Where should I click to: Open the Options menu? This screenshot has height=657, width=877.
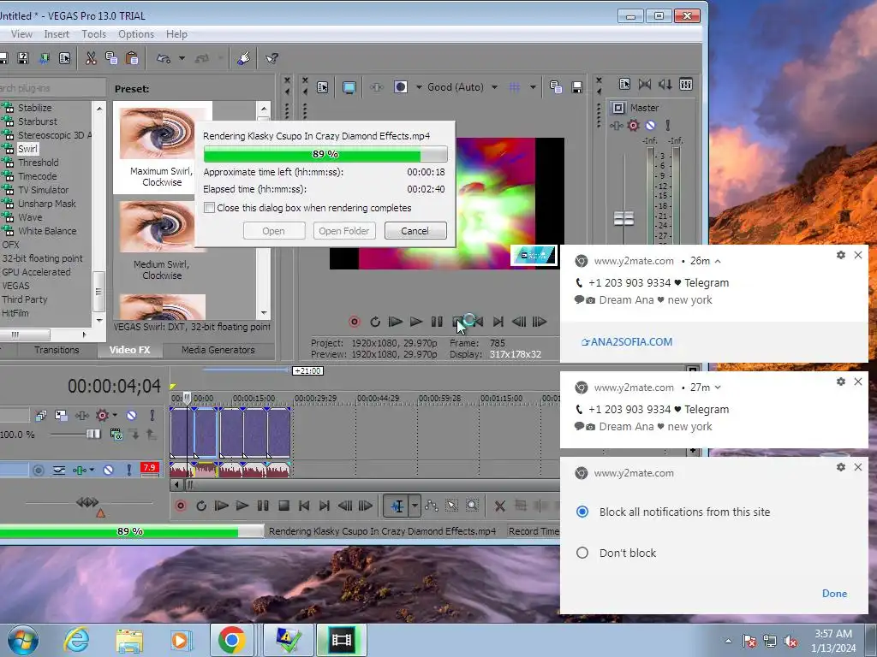pyautogui.click(x=136, y=34)
